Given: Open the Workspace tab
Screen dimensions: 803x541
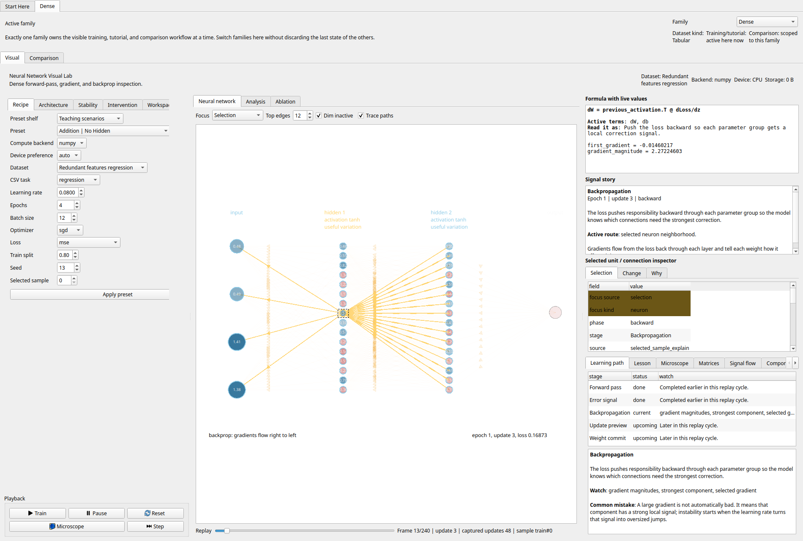Looking at the screenshot, I should point(156,105).
